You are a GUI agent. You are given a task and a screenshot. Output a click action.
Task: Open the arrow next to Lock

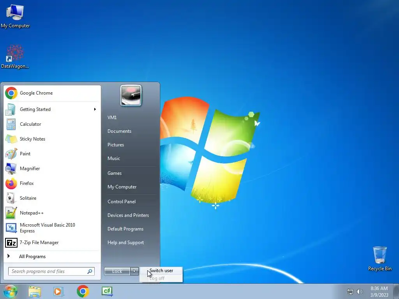[134, 271]
